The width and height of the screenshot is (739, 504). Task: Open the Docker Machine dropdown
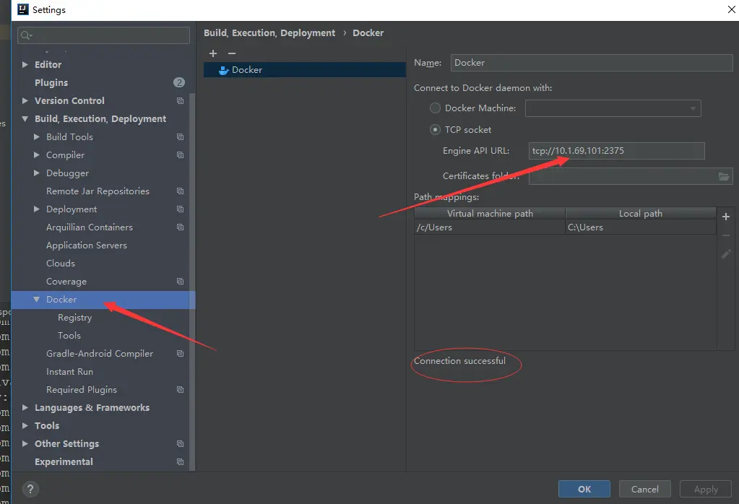tap(613, 108)
